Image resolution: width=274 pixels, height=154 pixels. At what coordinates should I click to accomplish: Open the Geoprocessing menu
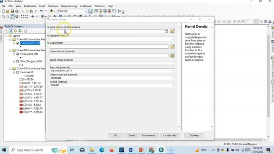pyautogui.click(x=69, y=6)
